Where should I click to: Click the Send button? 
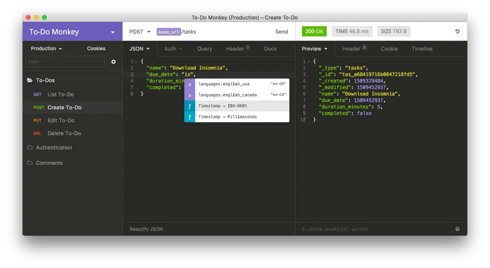coord(281,32)
